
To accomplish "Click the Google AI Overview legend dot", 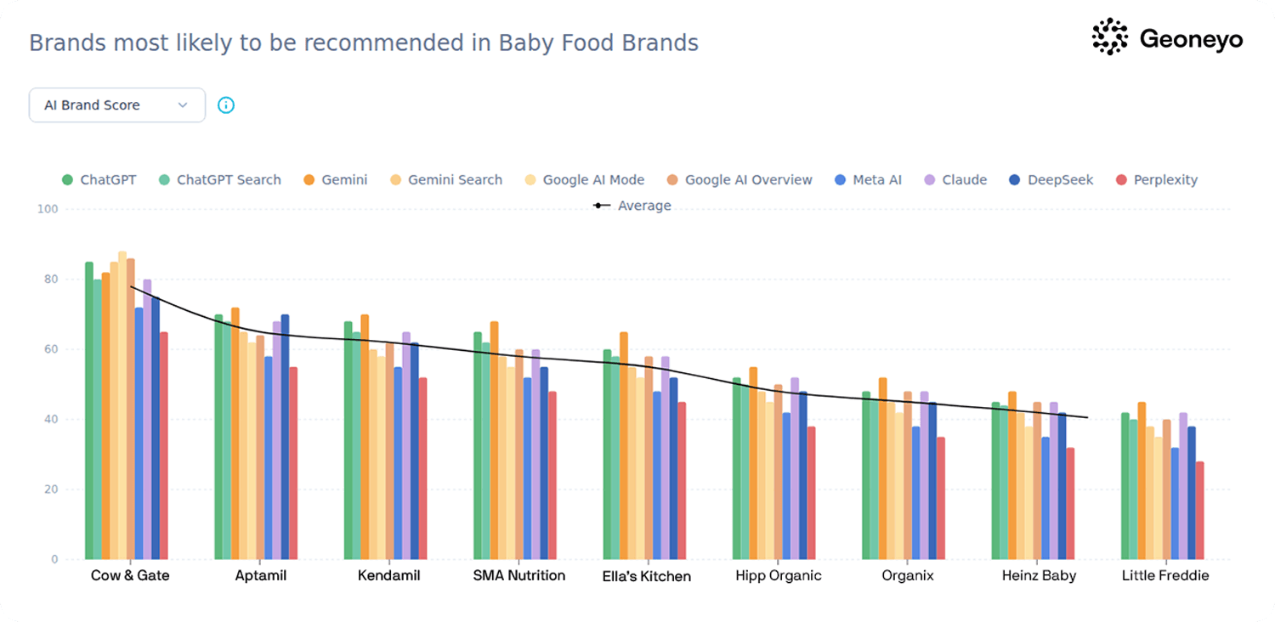I will click(671, 179).
